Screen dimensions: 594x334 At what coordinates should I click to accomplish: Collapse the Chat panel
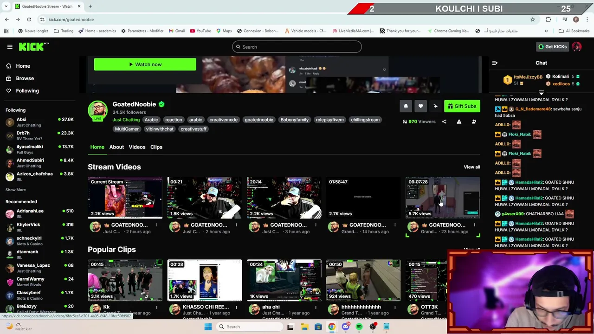point(495,63)
